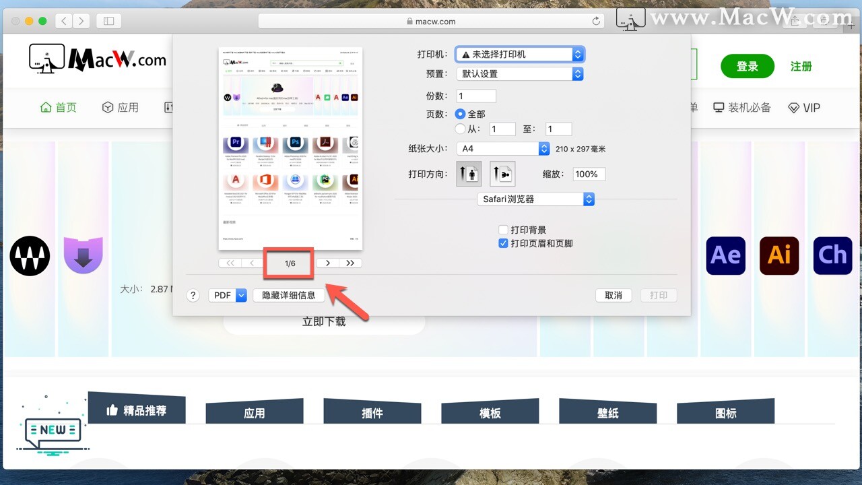Select portrait print orientation

(468, 173)
